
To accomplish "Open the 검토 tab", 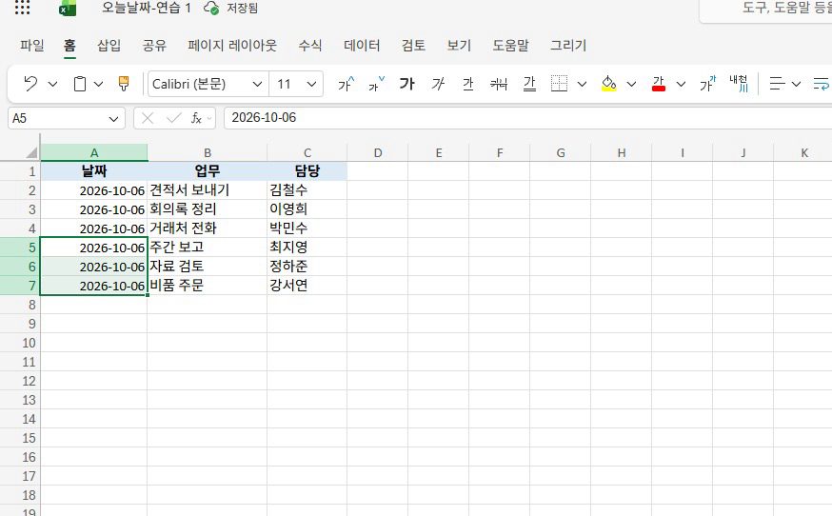I will pyautogui.click(x=413, y=46).
